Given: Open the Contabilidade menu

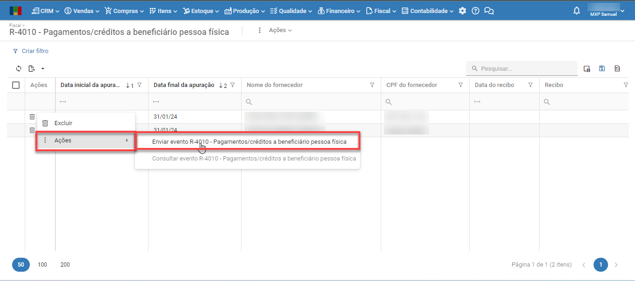Looking at the screenshot, I should 427,11.
